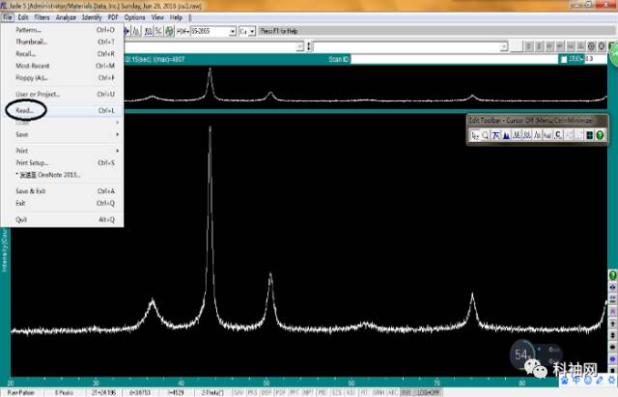
Task: Click Save & Exit in the File menu
Action: (x=31, y=191)
